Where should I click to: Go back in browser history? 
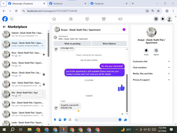click(x=4, y=11)
